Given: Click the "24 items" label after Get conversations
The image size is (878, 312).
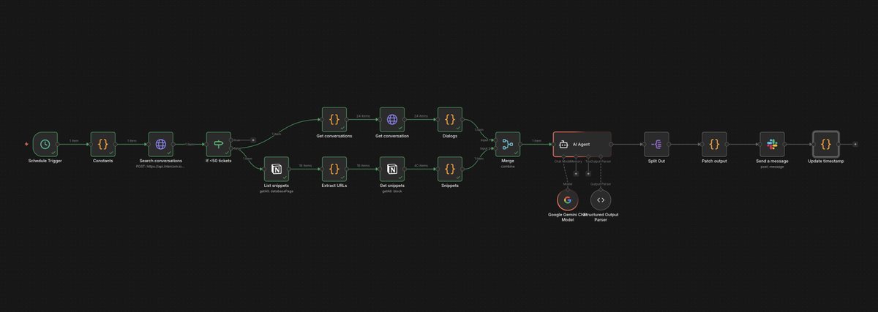Looking at the screenshot, I should (363, 117).
